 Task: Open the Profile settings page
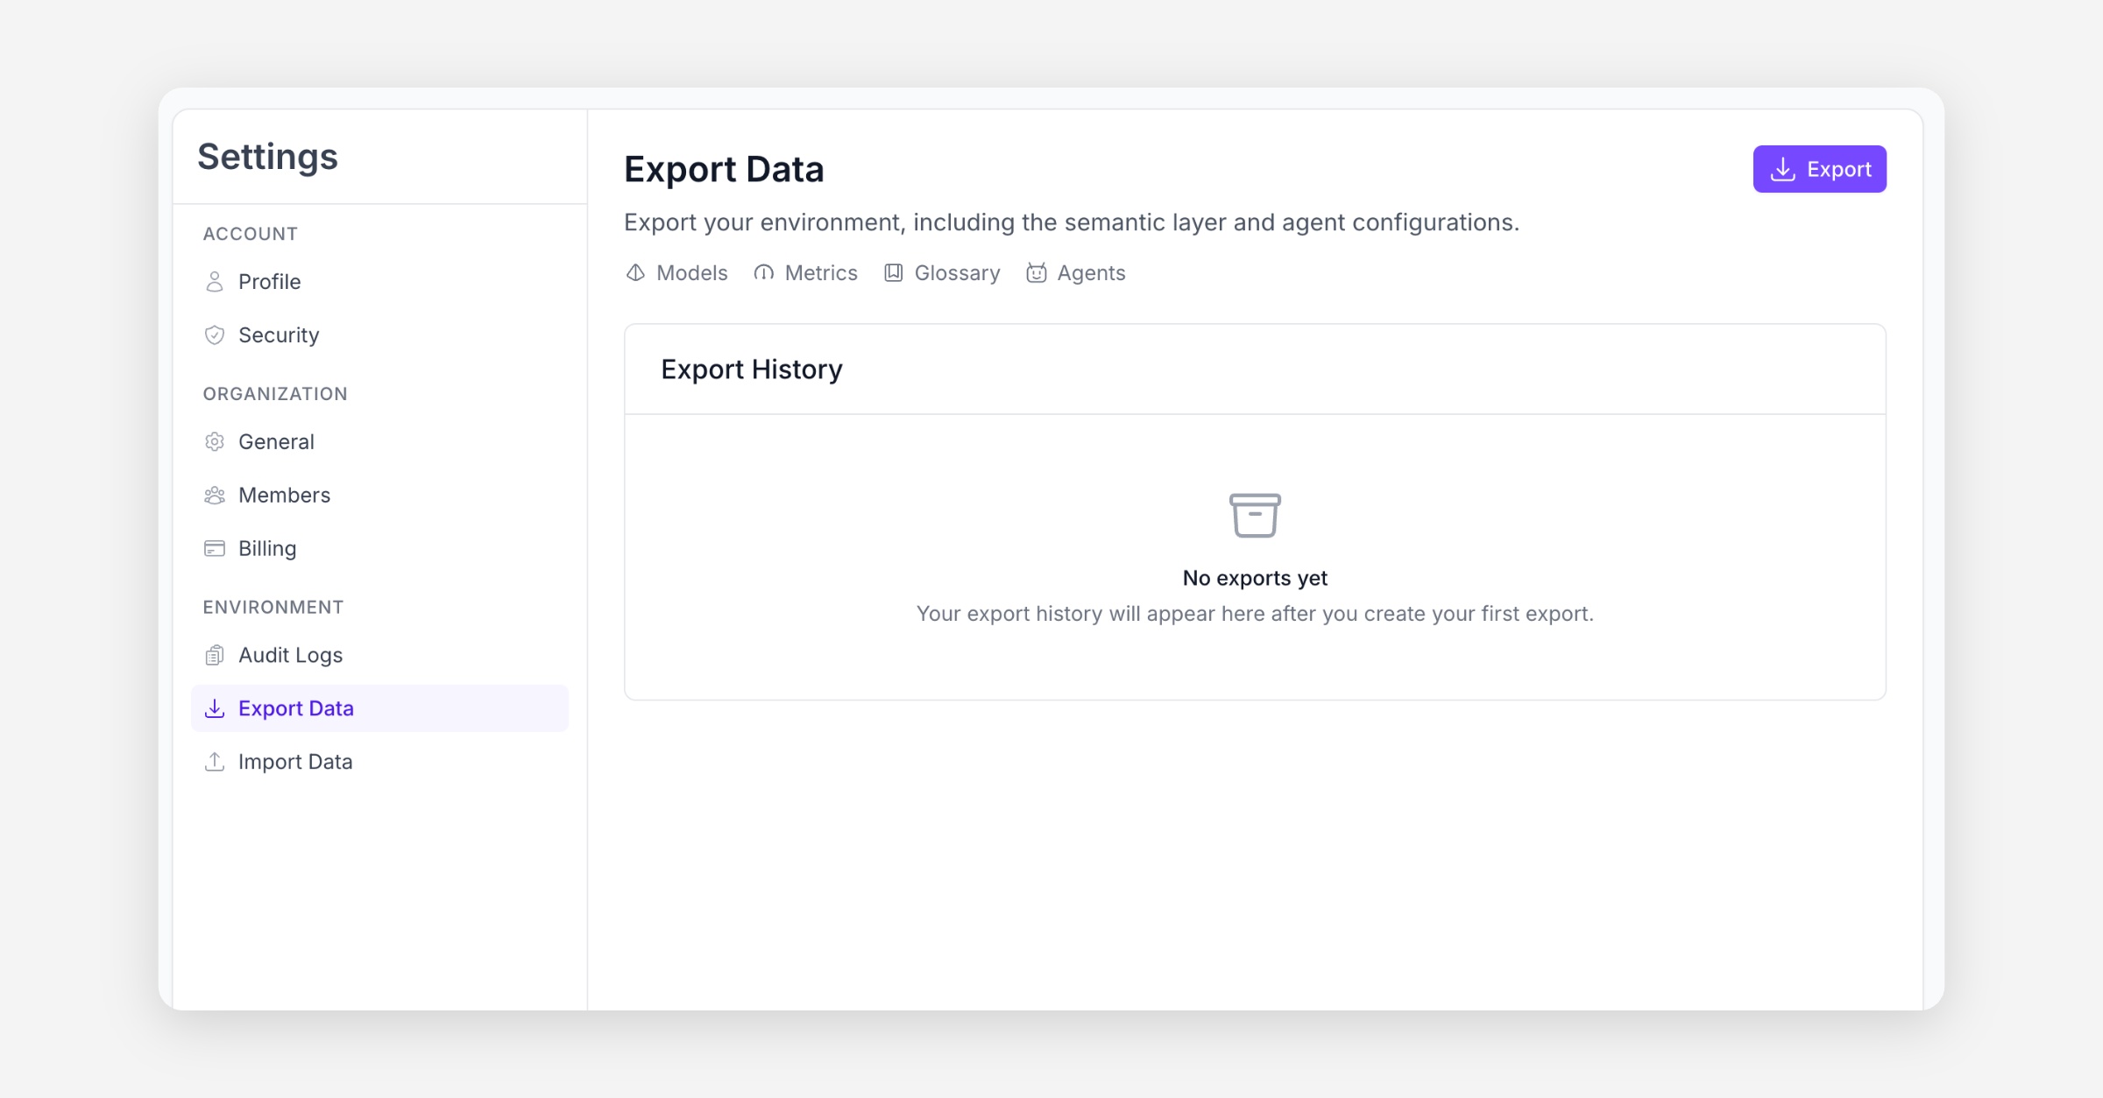coord(270,282)
